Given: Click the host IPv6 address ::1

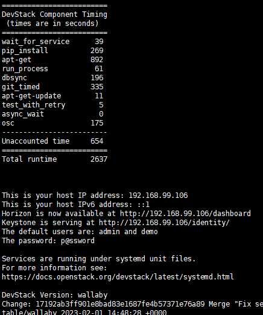Looking at the screenshot, I should (x=144, y=205).
